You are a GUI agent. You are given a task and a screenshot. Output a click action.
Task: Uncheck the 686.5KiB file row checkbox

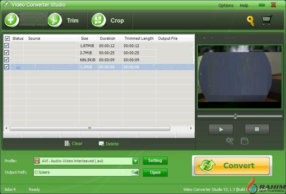(x=7, y=60)
